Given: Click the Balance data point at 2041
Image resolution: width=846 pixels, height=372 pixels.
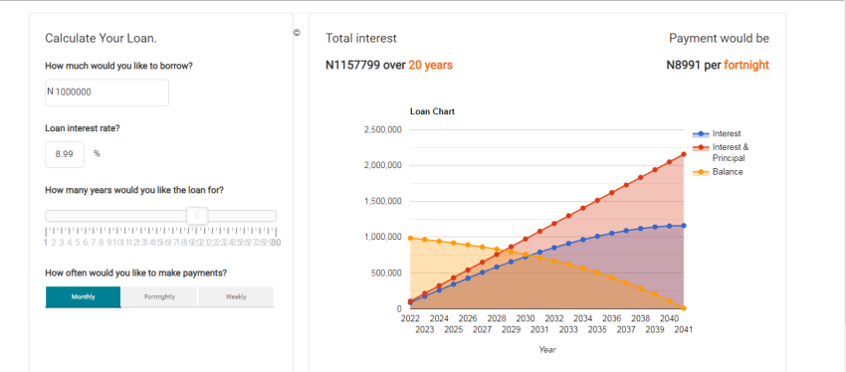Looking at the screenshot, I should (x=684, y=308).
